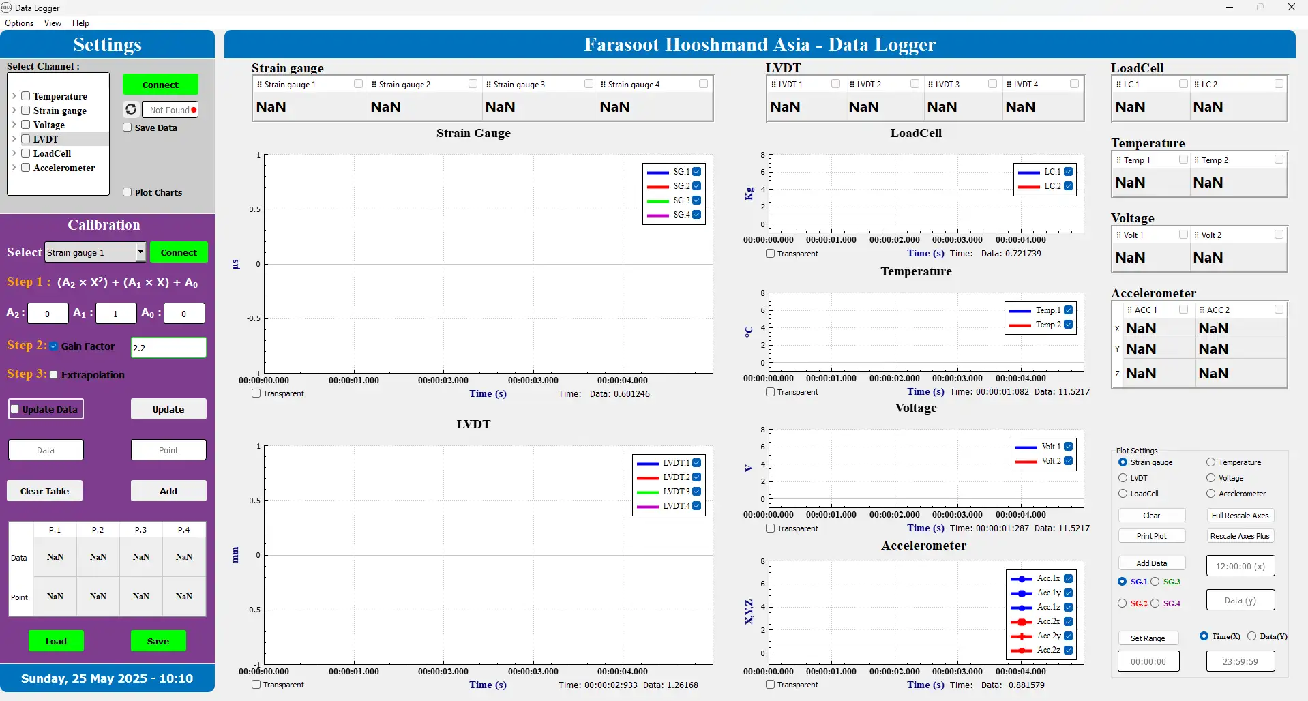Click the refresh serial port icon
The width and height of the screenshot is (1308, 701).
131,109
